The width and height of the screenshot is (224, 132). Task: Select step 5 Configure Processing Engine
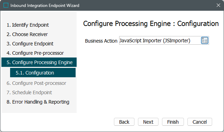(39, 62)
